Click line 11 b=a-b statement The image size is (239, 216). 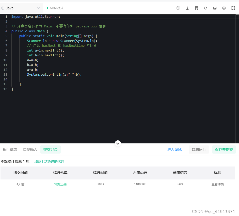click(33, 65)
